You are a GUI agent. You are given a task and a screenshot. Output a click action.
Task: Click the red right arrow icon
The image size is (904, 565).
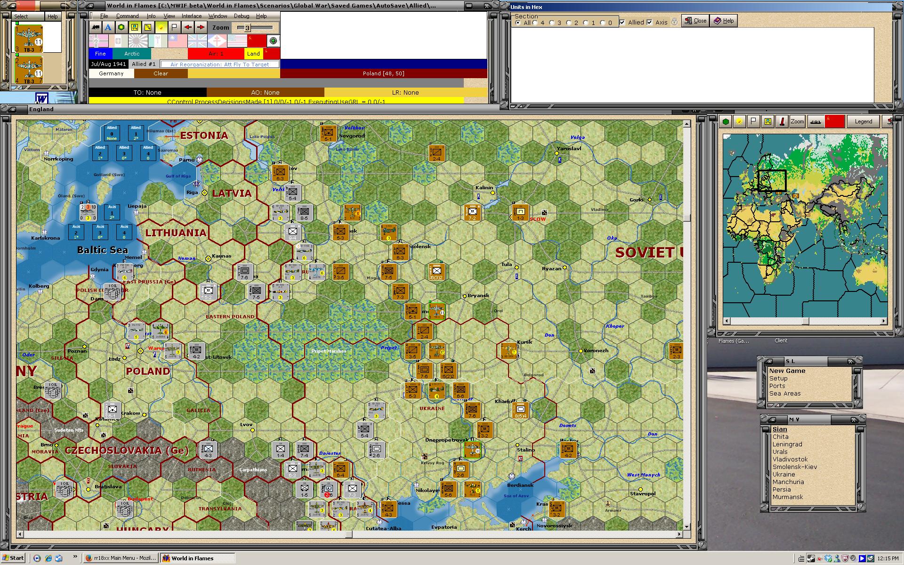201,27
